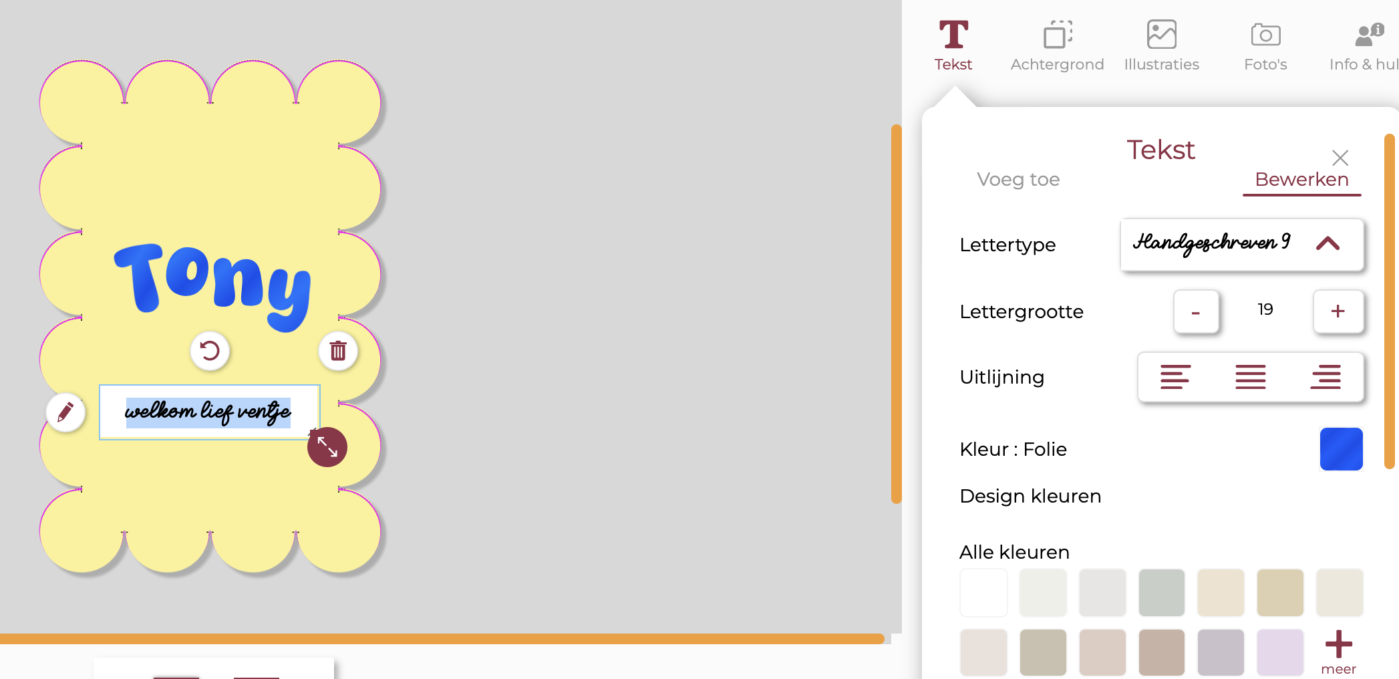This screenshot has width=1399, height=679.
Task: Align text to the right
Action: 1326,377
